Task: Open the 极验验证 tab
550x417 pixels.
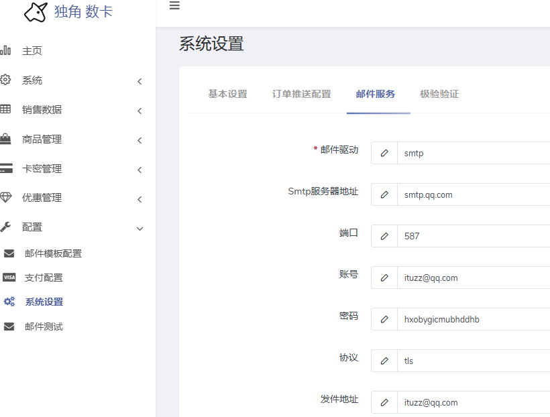Action: 439,94
